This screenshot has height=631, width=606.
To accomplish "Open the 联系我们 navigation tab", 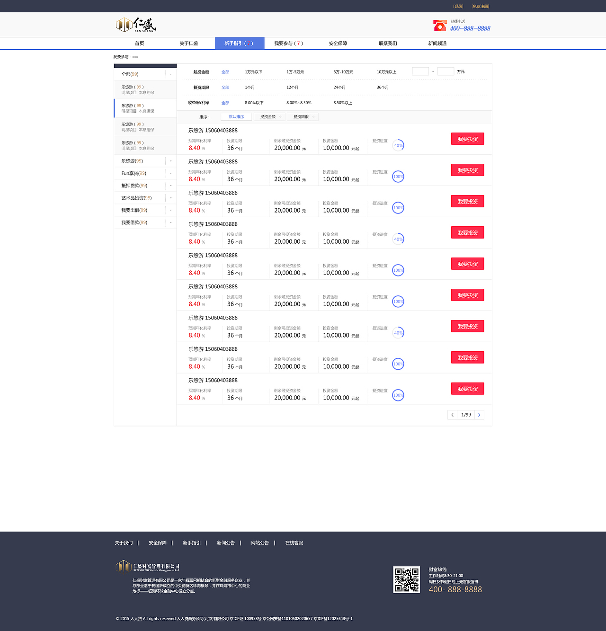I will (388, 43).
